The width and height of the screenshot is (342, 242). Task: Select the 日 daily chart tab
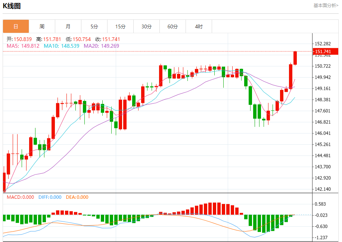(x=16, y=26)
